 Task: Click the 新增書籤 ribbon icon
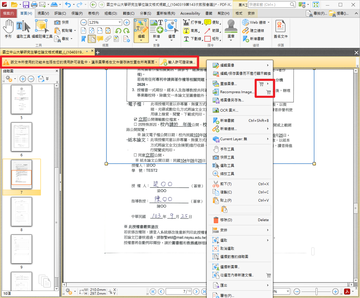click(246, 39)
